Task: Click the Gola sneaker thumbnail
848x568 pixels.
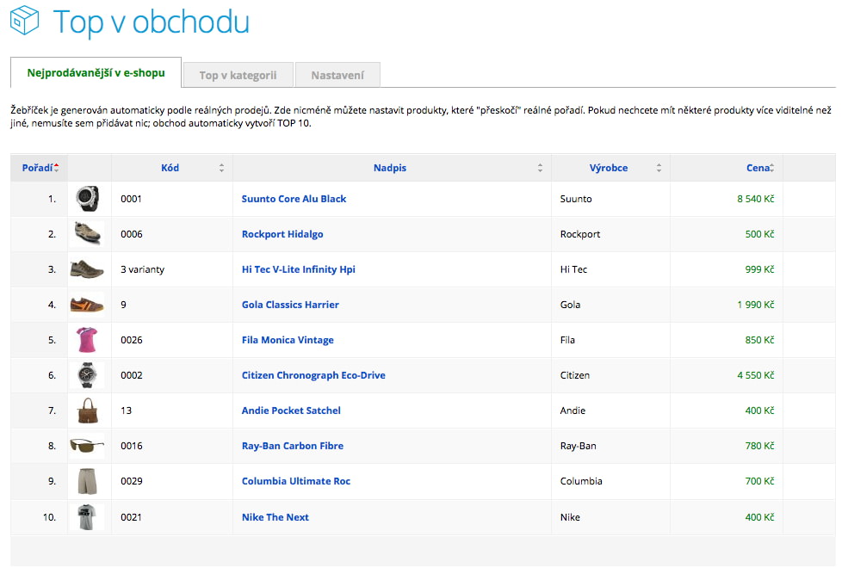Action: pos(87,305)
